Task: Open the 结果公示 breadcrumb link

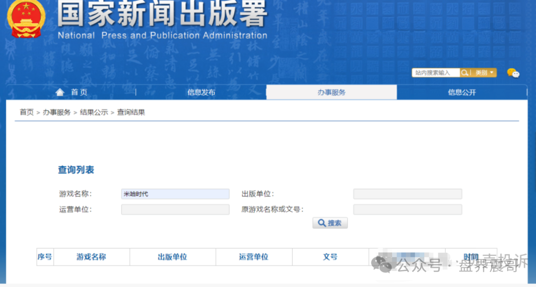Action: tap(94, 112)
